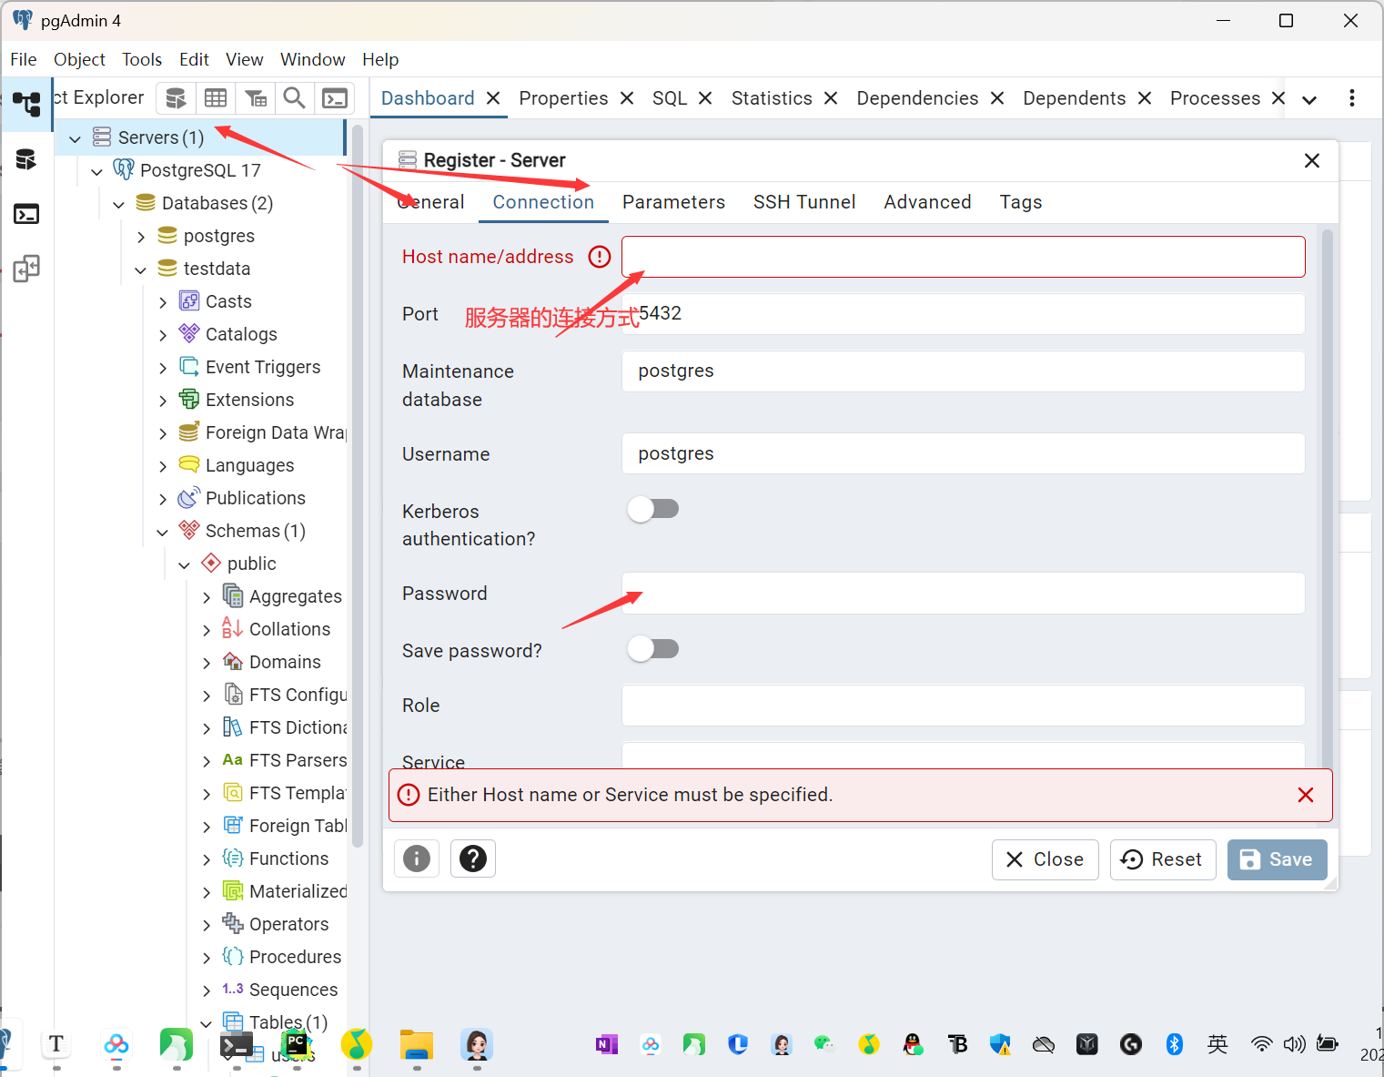Click the Query Tool toolbar icon in Explorer

[176, 97]
